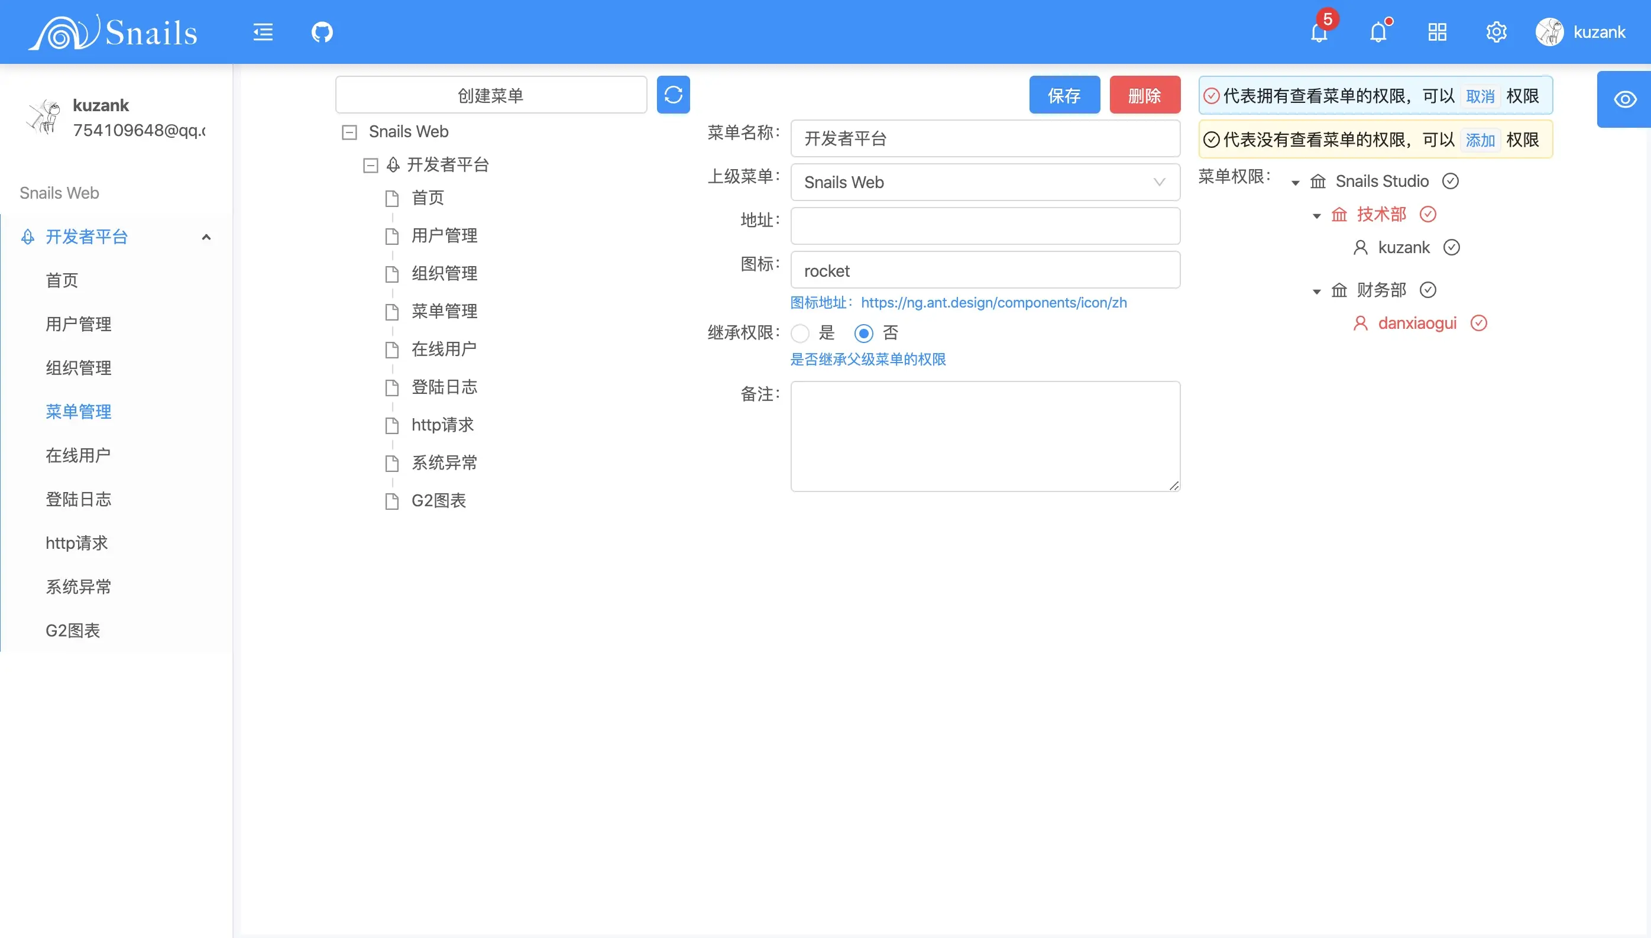1651x938 pixels.
Task: Click the 保存 button
Action: pyautogui.click(x=1064, y=95)
